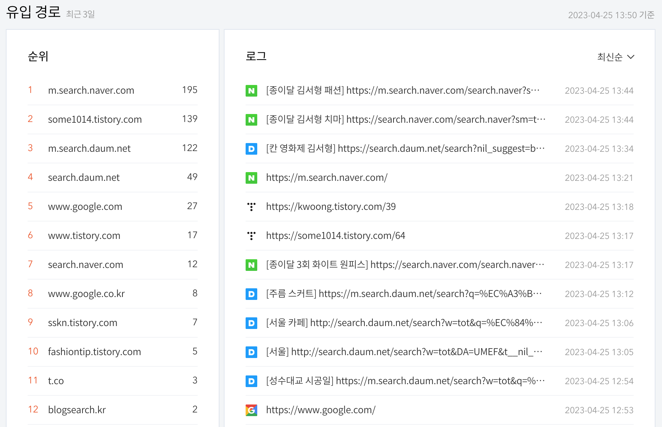Open [서울] Daum search log link

(x=404, y=352)
